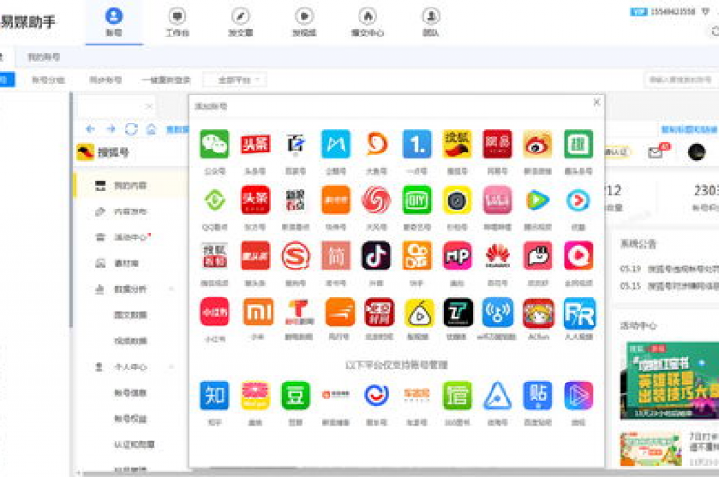Pick the Baidu Tieba 贴 icon

tap(537, 395)
